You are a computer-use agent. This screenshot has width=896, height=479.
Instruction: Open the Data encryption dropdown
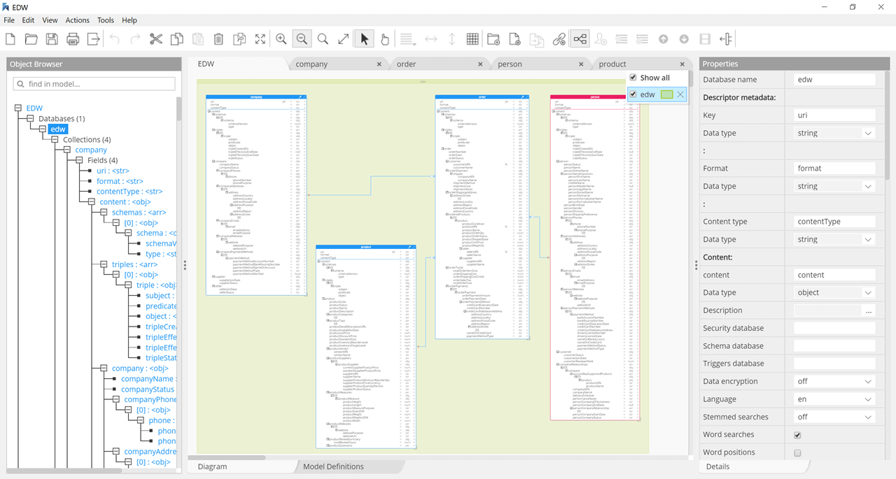[x=867, y=381]
